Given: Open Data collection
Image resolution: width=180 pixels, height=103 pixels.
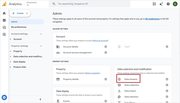Looking at the screenshot, I should pos(132,85).
